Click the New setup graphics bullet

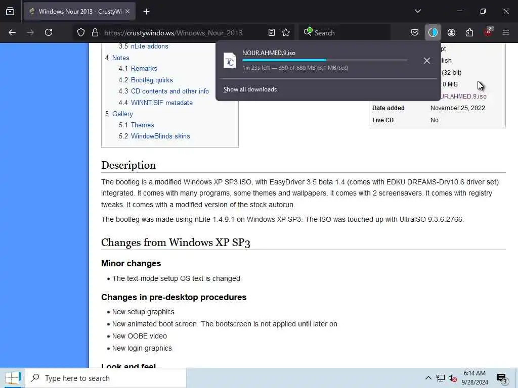pyautogui.click(x=143, y=312)
